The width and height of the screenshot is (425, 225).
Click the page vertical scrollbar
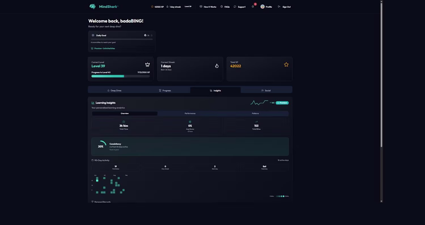click(381, 74)
